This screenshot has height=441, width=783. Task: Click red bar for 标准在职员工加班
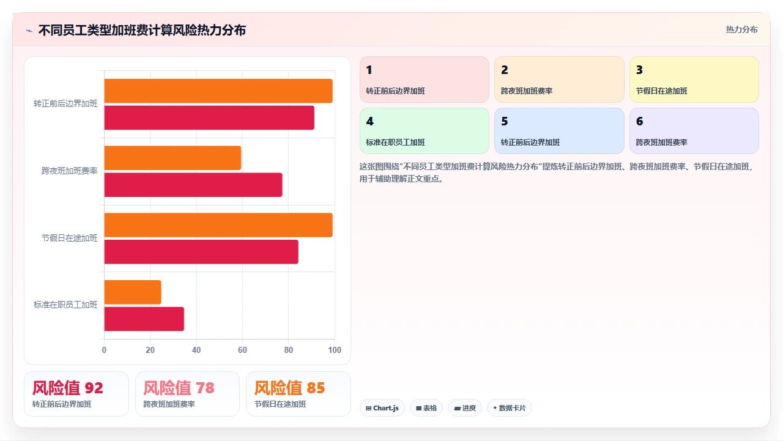click(x=144, y=319)
